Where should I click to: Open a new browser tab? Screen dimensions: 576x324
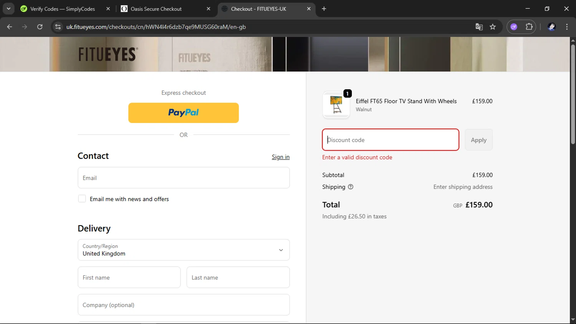point(324,9)
